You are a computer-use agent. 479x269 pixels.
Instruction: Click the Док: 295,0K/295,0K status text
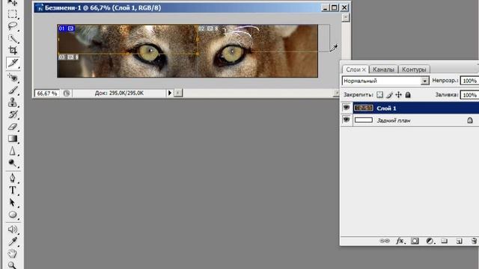pos(119,93)
